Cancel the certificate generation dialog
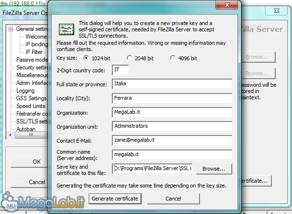292x214 pixels. point(173,199)
